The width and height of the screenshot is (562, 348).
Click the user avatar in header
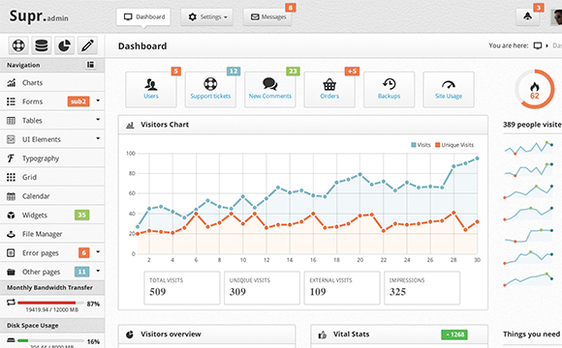point(556,16)
